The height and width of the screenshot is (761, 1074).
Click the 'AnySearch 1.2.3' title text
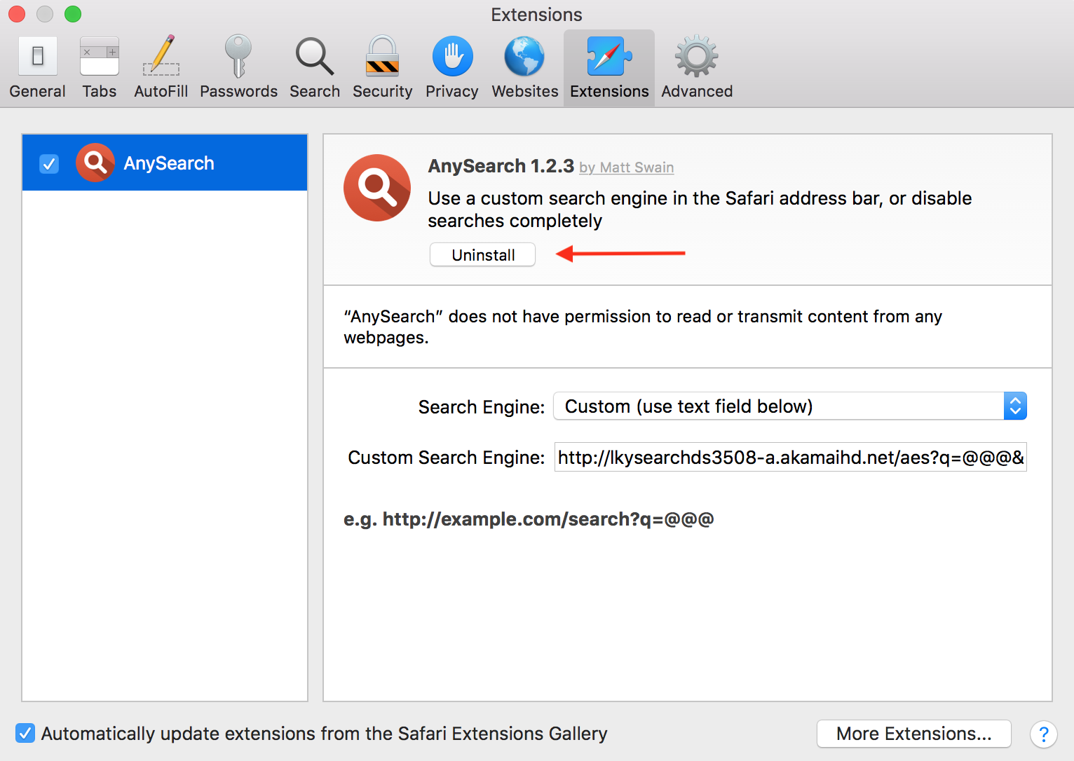501,166
